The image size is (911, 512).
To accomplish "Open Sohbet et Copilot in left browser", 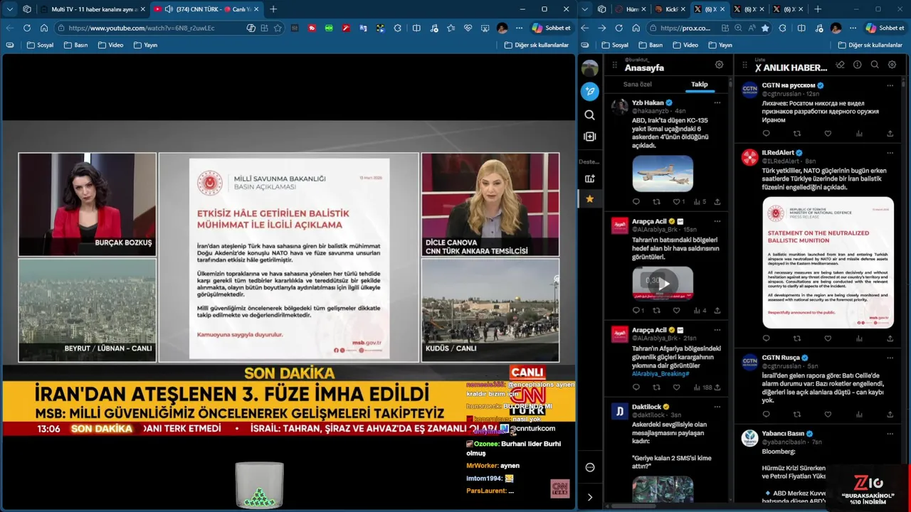I will click(552, 28).
